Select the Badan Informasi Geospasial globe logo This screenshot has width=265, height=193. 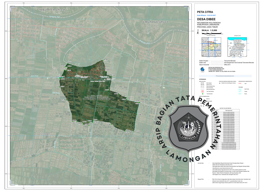pos(202,70)
